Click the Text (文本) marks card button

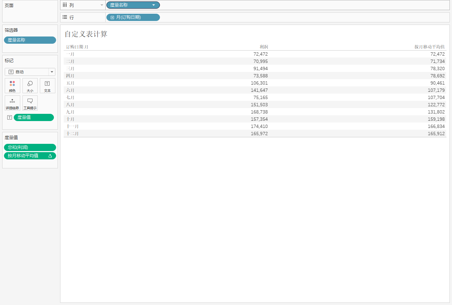47,86
